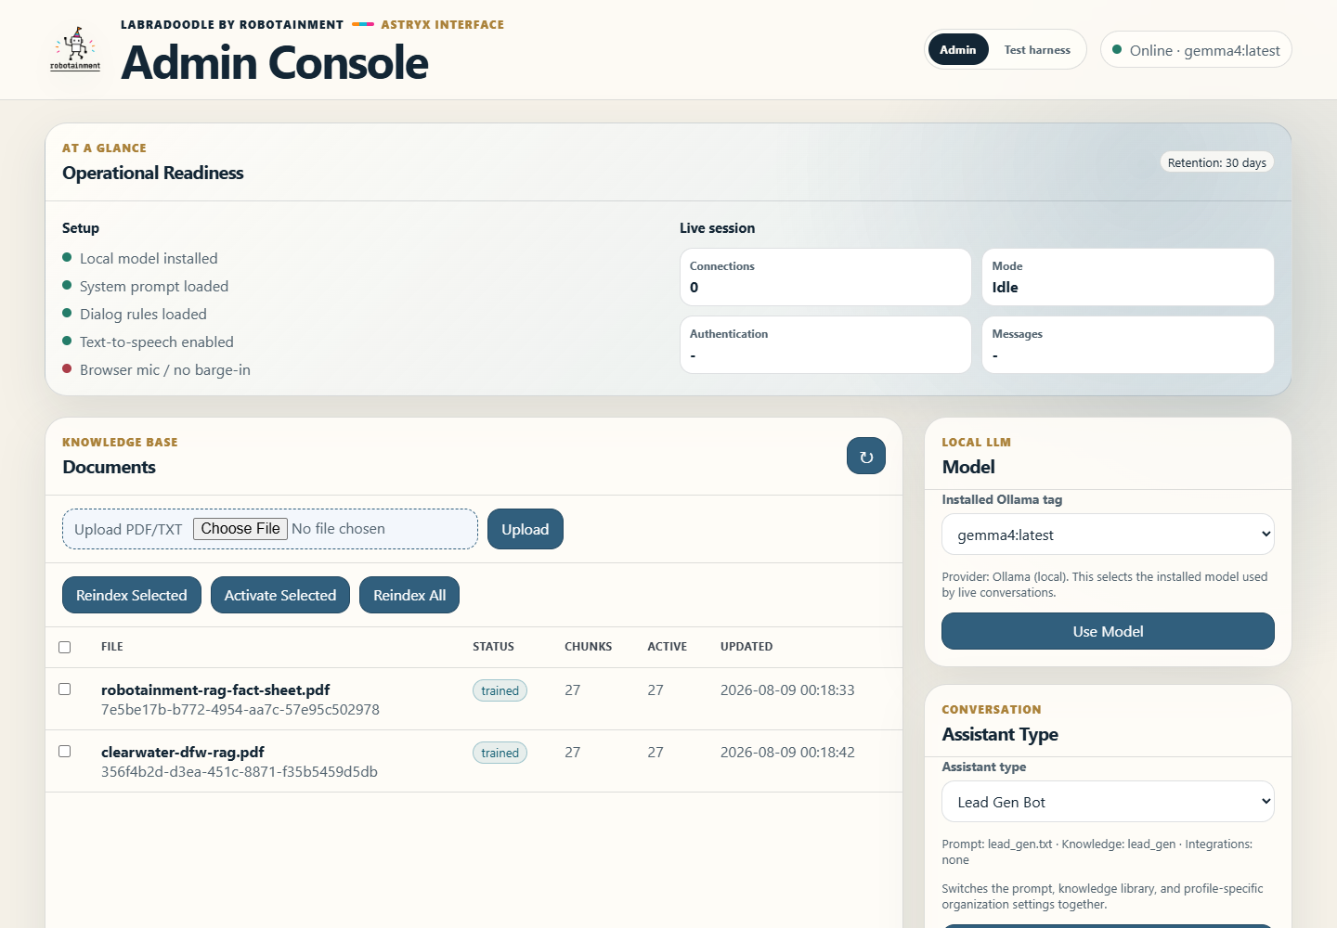
Task: Click the UPDATED column header
Action: (x=746, y=647)
